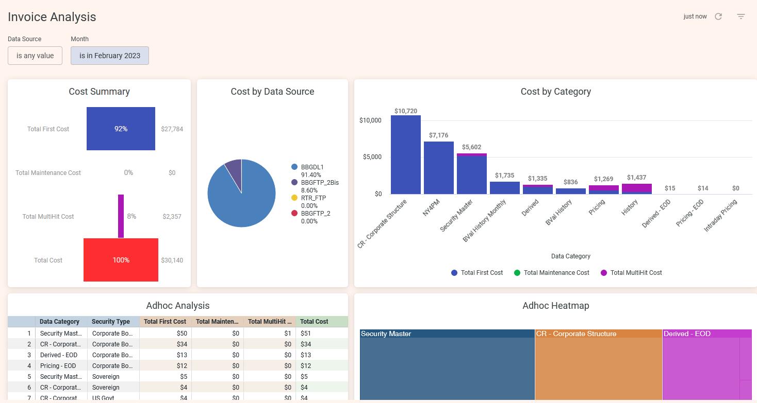Screen dimensions: 757x403
Task: Sort table by Total Cost column
Action: 314,322
